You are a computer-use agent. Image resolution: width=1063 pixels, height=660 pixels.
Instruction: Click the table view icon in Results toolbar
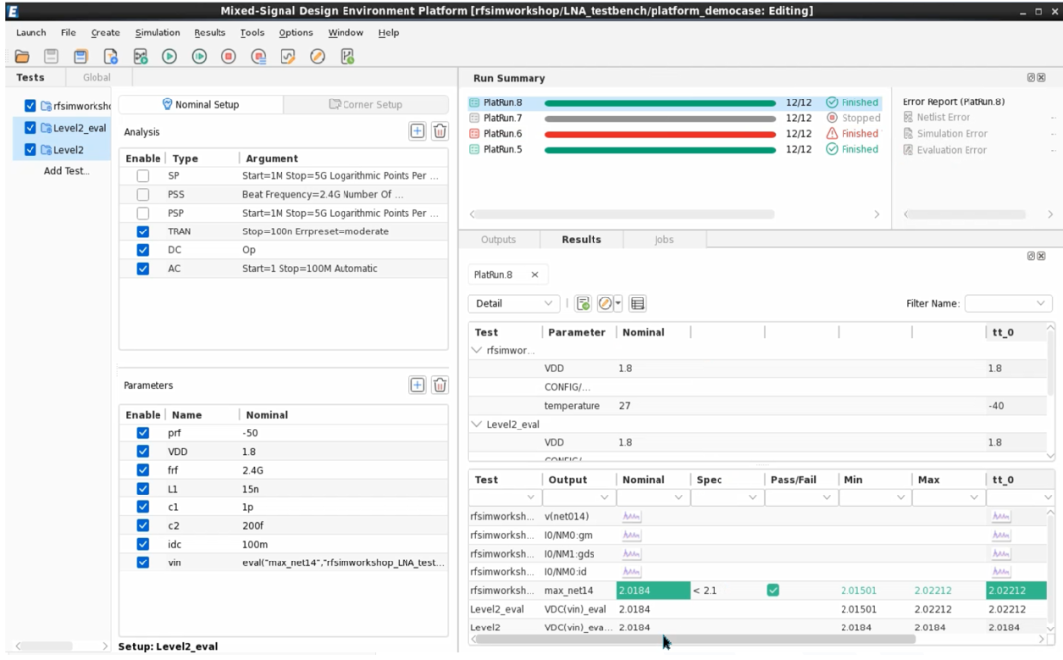(637, 303)
